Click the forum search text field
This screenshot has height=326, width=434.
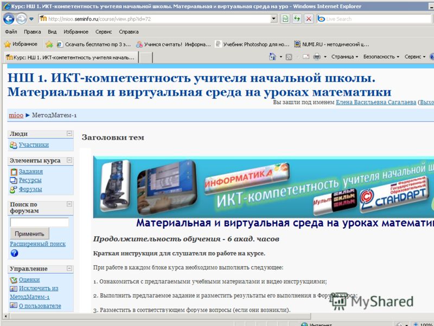pos(39,222)
